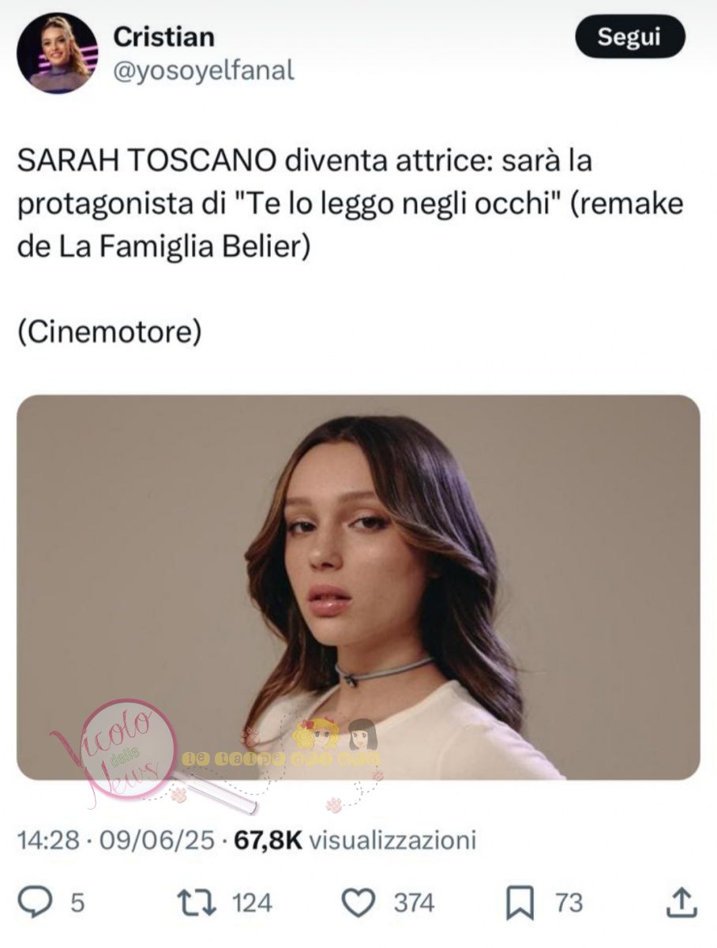Enlarge the attached portrait photo
This screenshot has height=948, width=717.
click(x=358, y=587)
